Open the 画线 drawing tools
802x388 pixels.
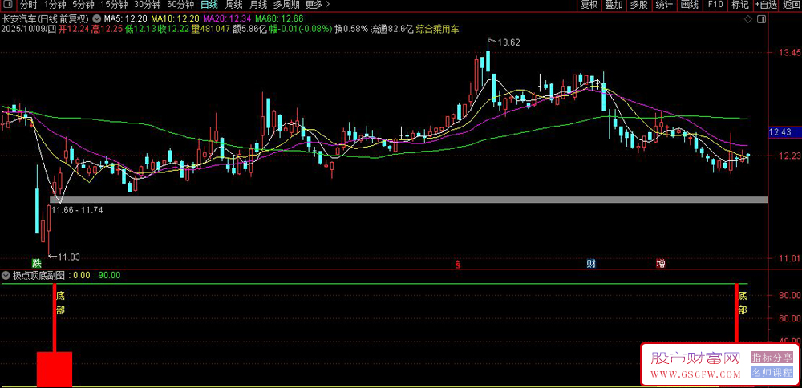tap(690, 5)
